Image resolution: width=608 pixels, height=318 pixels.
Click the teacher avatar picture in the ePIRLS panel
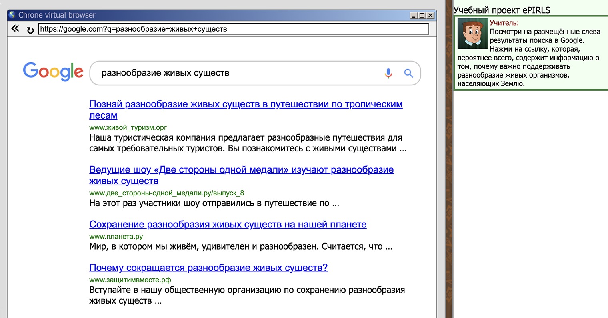[x=472, y=34]
